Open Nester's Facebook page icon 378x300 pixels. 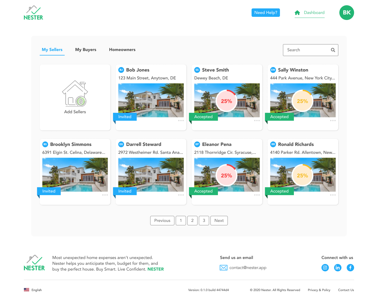pyautogui.click(x=350, y=267)
